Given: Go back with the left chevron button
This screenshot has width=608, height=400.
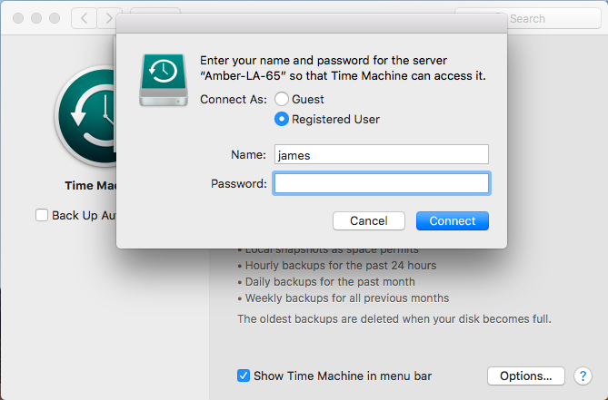Looking at the screenshot, I should 84,18.
